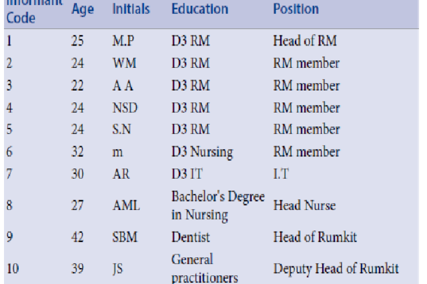Viewport: 427px width, 284px height.
Task: Click the Education column header
Action: (x=200, y=9)
